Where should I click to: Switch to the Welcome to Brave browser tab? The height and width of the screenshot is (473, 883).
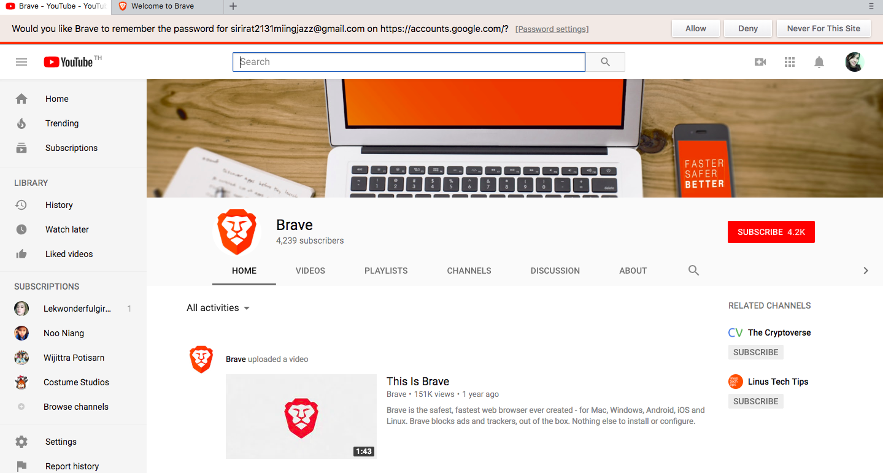coord(167,6)
